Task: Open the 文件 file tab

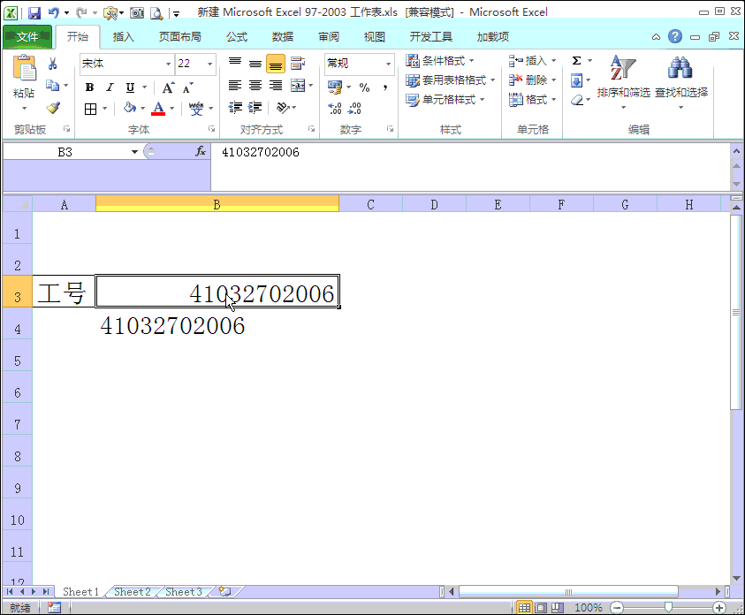Action: (x=27, y=37)
